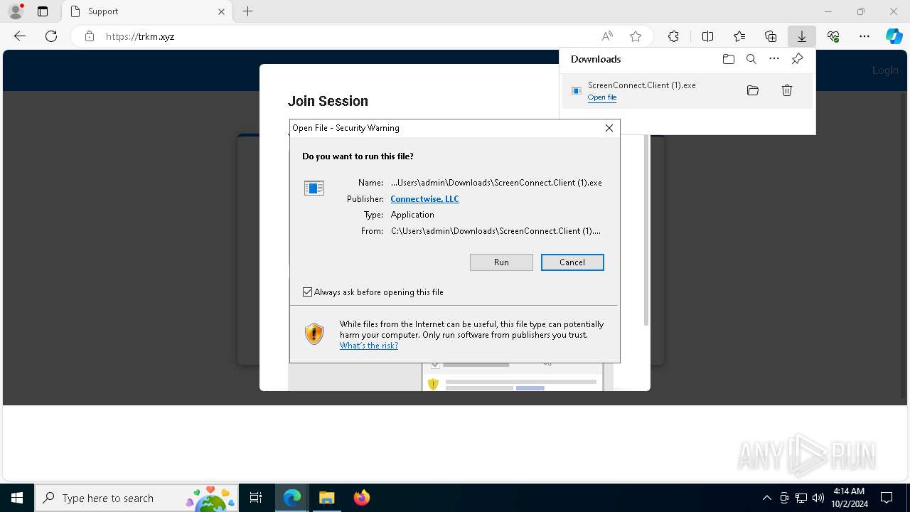Open Task View on the taskbar
The height and width of the screenshot is (512, 910).
[x=256, y=498]
